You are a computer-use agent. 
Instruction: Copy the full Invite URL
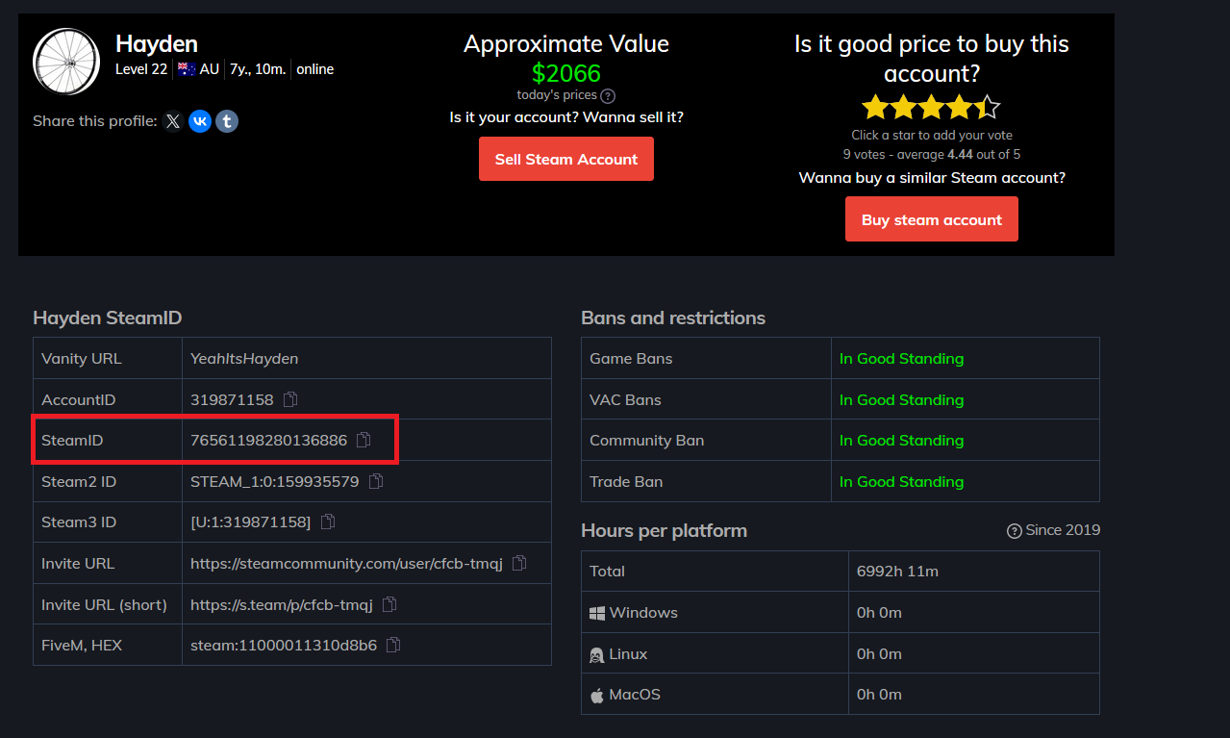coord(518,563)
